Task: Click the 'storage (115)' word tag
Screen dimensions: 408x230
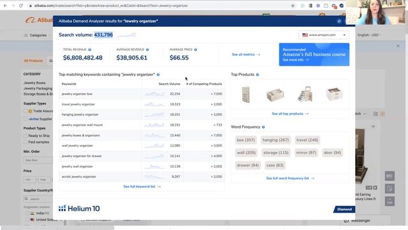Action: click(276, 153)
